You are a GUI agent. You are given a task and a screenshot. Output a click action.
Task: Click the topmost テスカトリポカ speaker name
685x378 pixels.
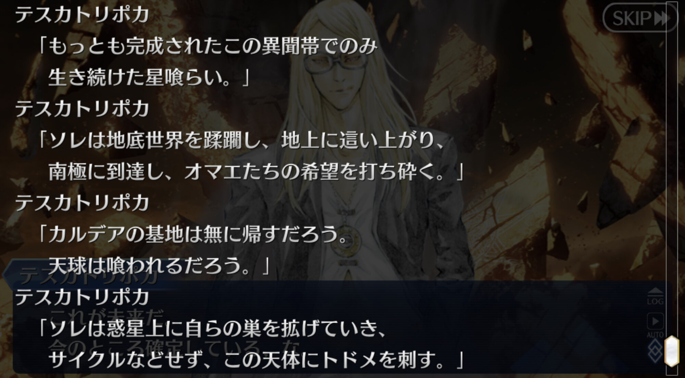click(82, 15)
